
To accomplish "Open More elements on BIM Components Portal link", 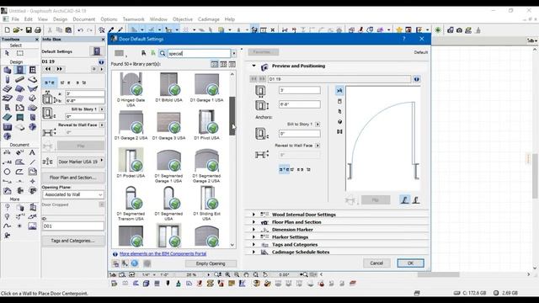I will [163, 254].
